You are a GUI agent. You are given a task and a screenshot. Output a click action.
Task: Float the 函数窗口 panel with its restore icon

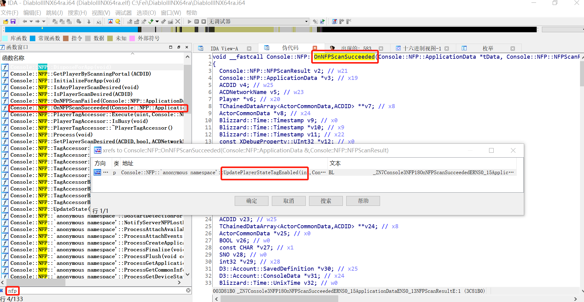point(179,47)
